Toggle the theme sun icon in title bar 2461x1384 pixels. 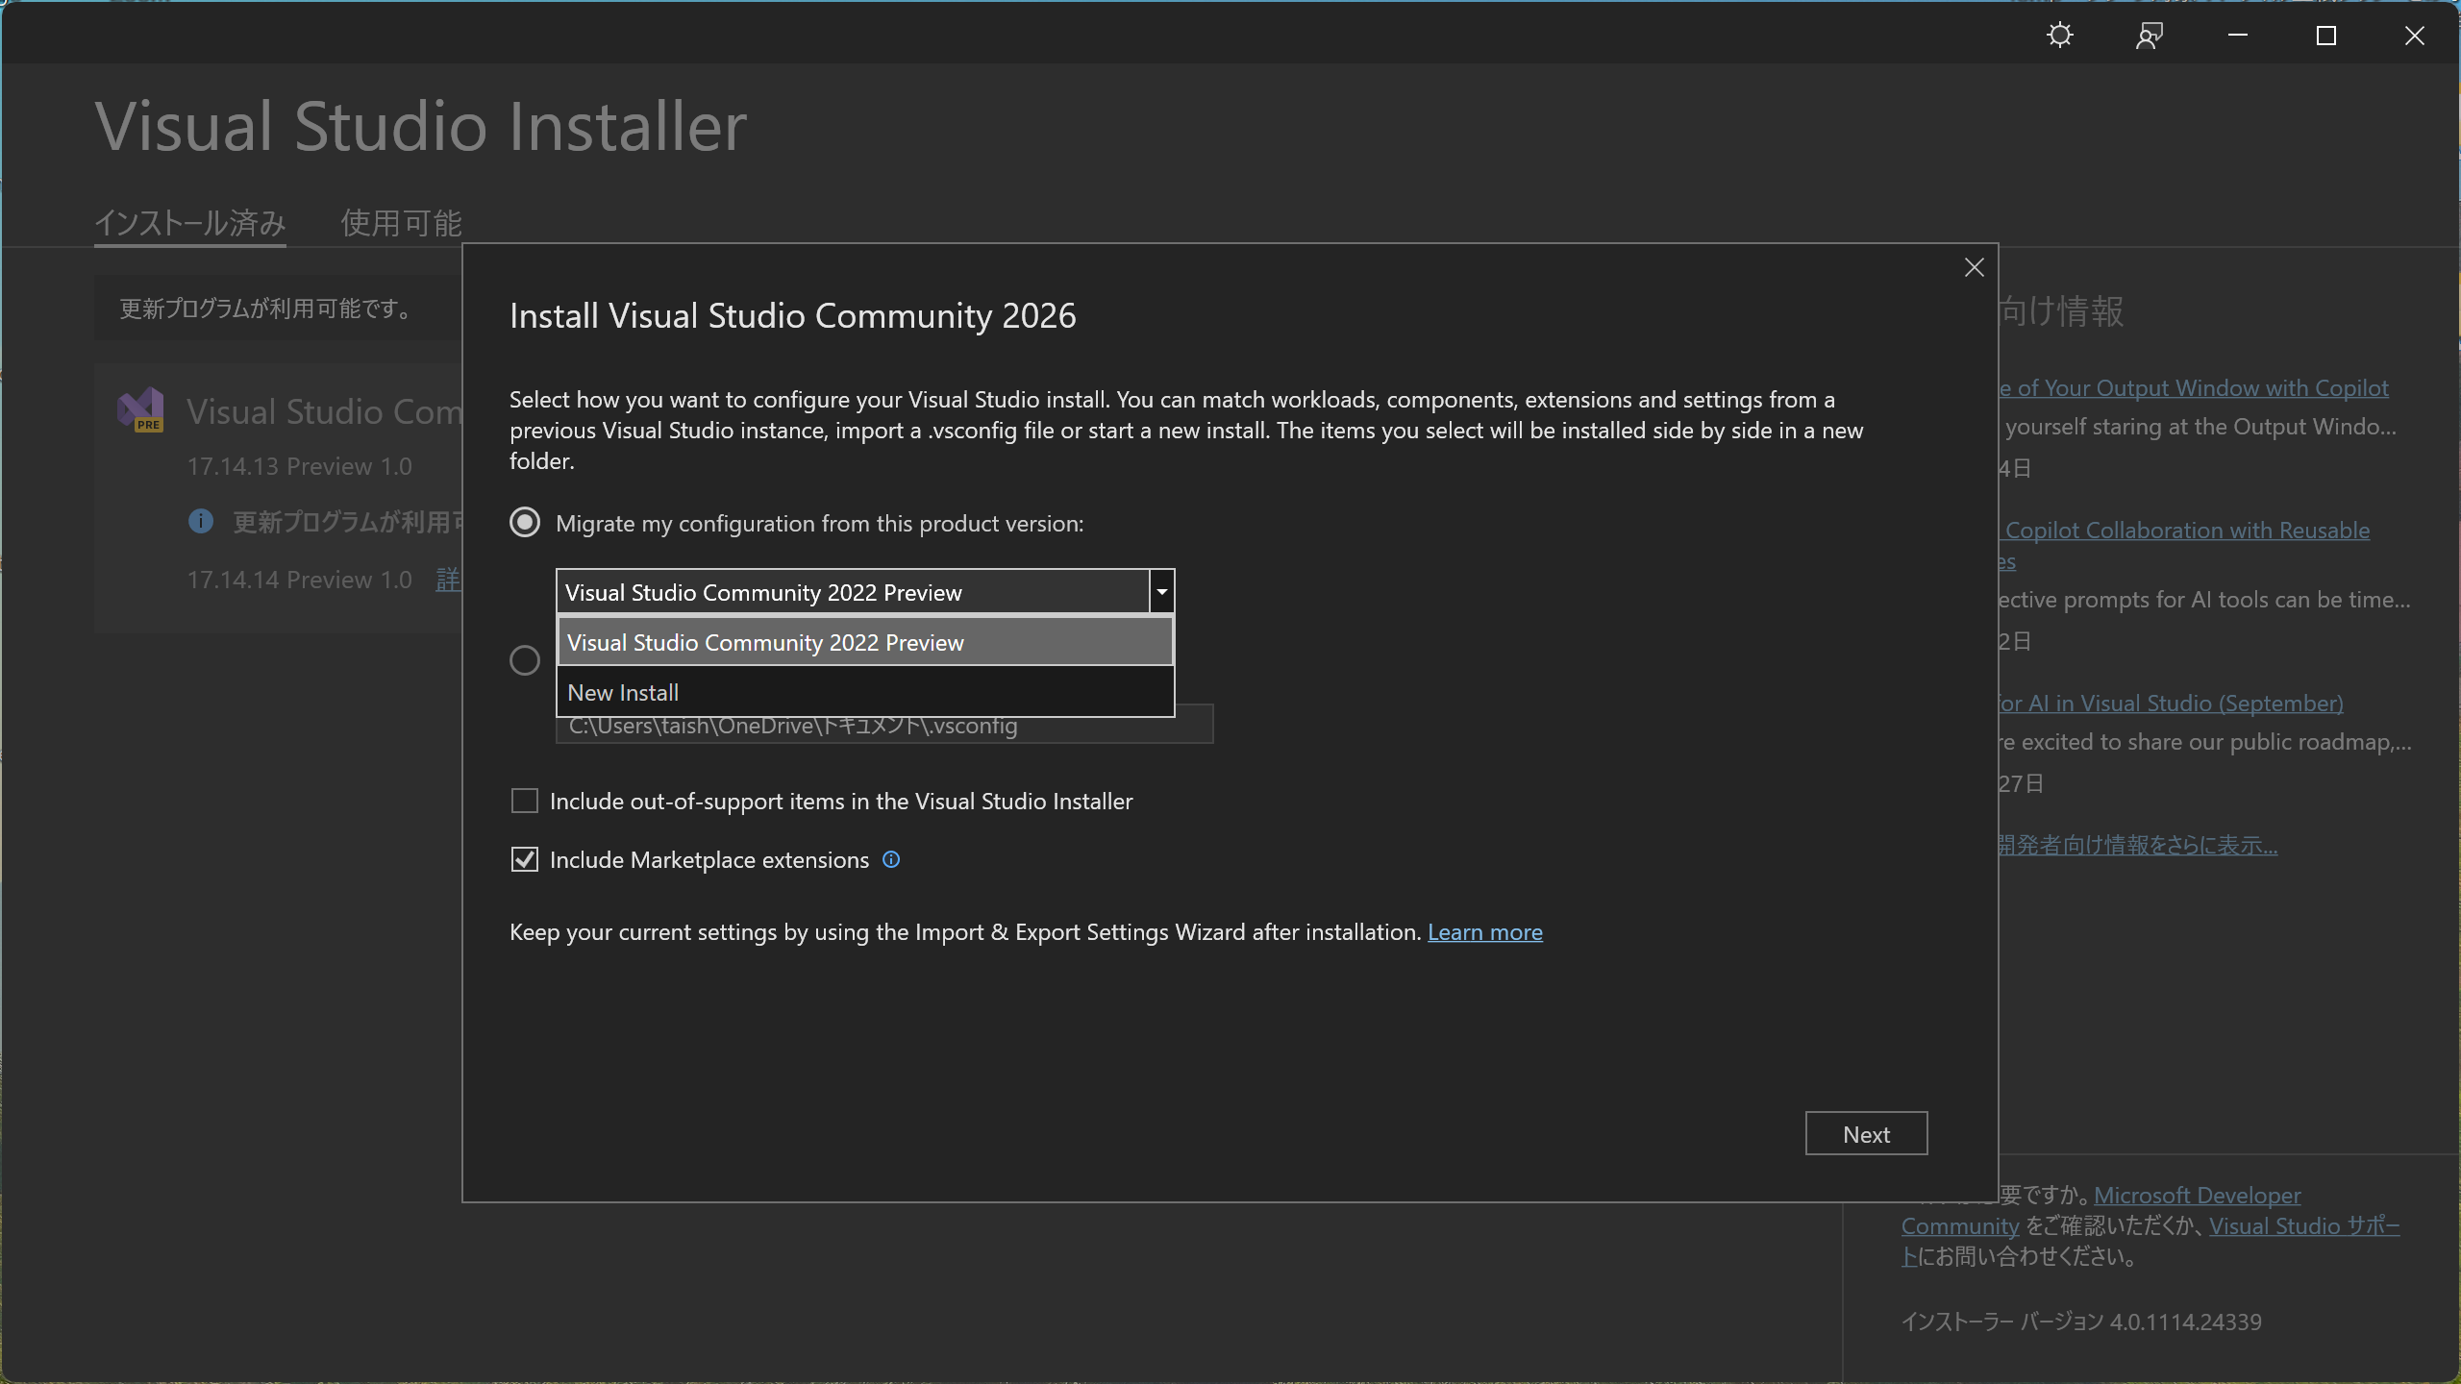pos(2059,36)
